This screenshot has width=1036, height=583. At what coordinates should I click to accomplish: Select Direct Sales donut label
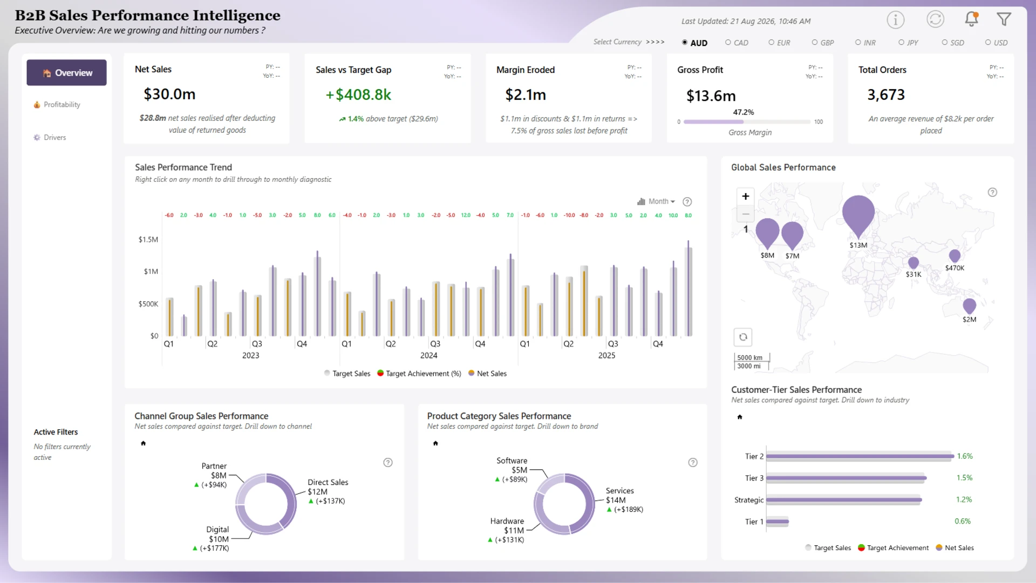[328, 492]
